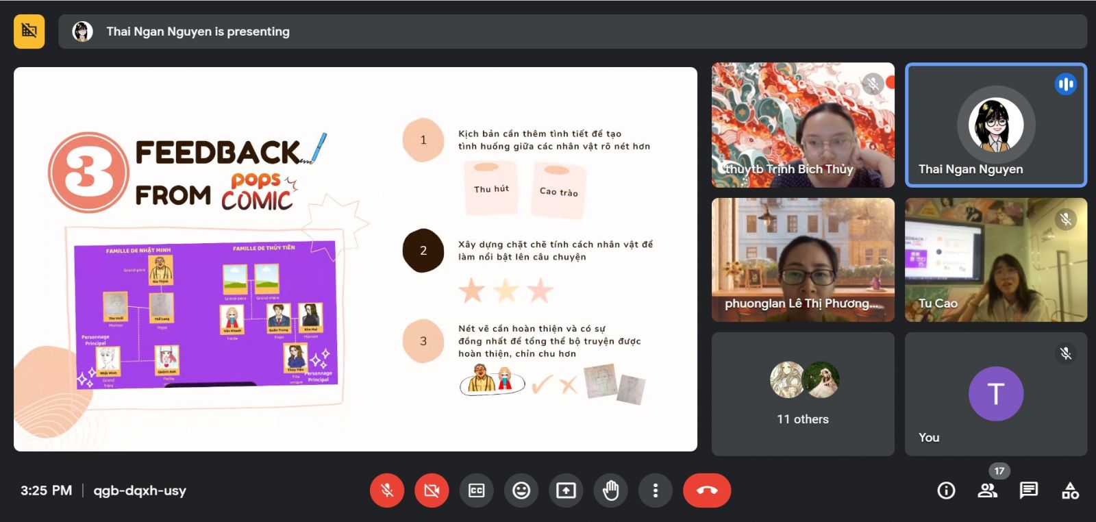The height and width of the screenshot is (522, 1096).
Task: Click Tu Cao's video tile
Action: pyautogui.click(x=995, y=260)
